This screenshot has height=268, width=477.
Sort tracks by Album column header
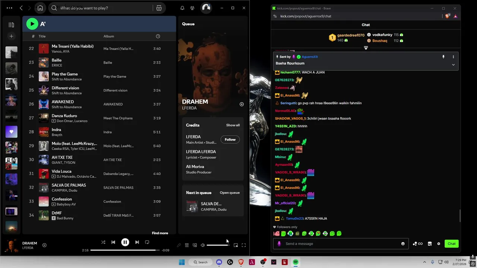coord(109,36)
